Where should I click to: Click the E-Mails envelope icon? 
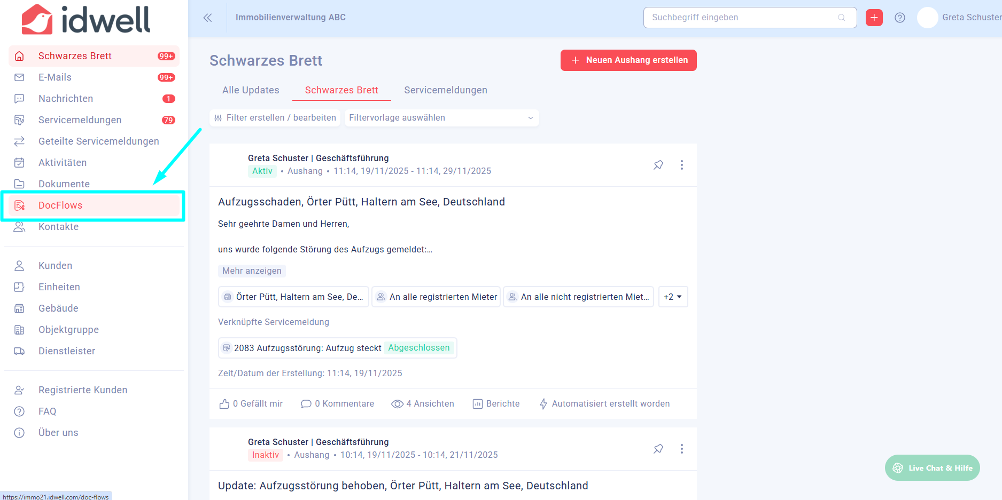[19, 77]
